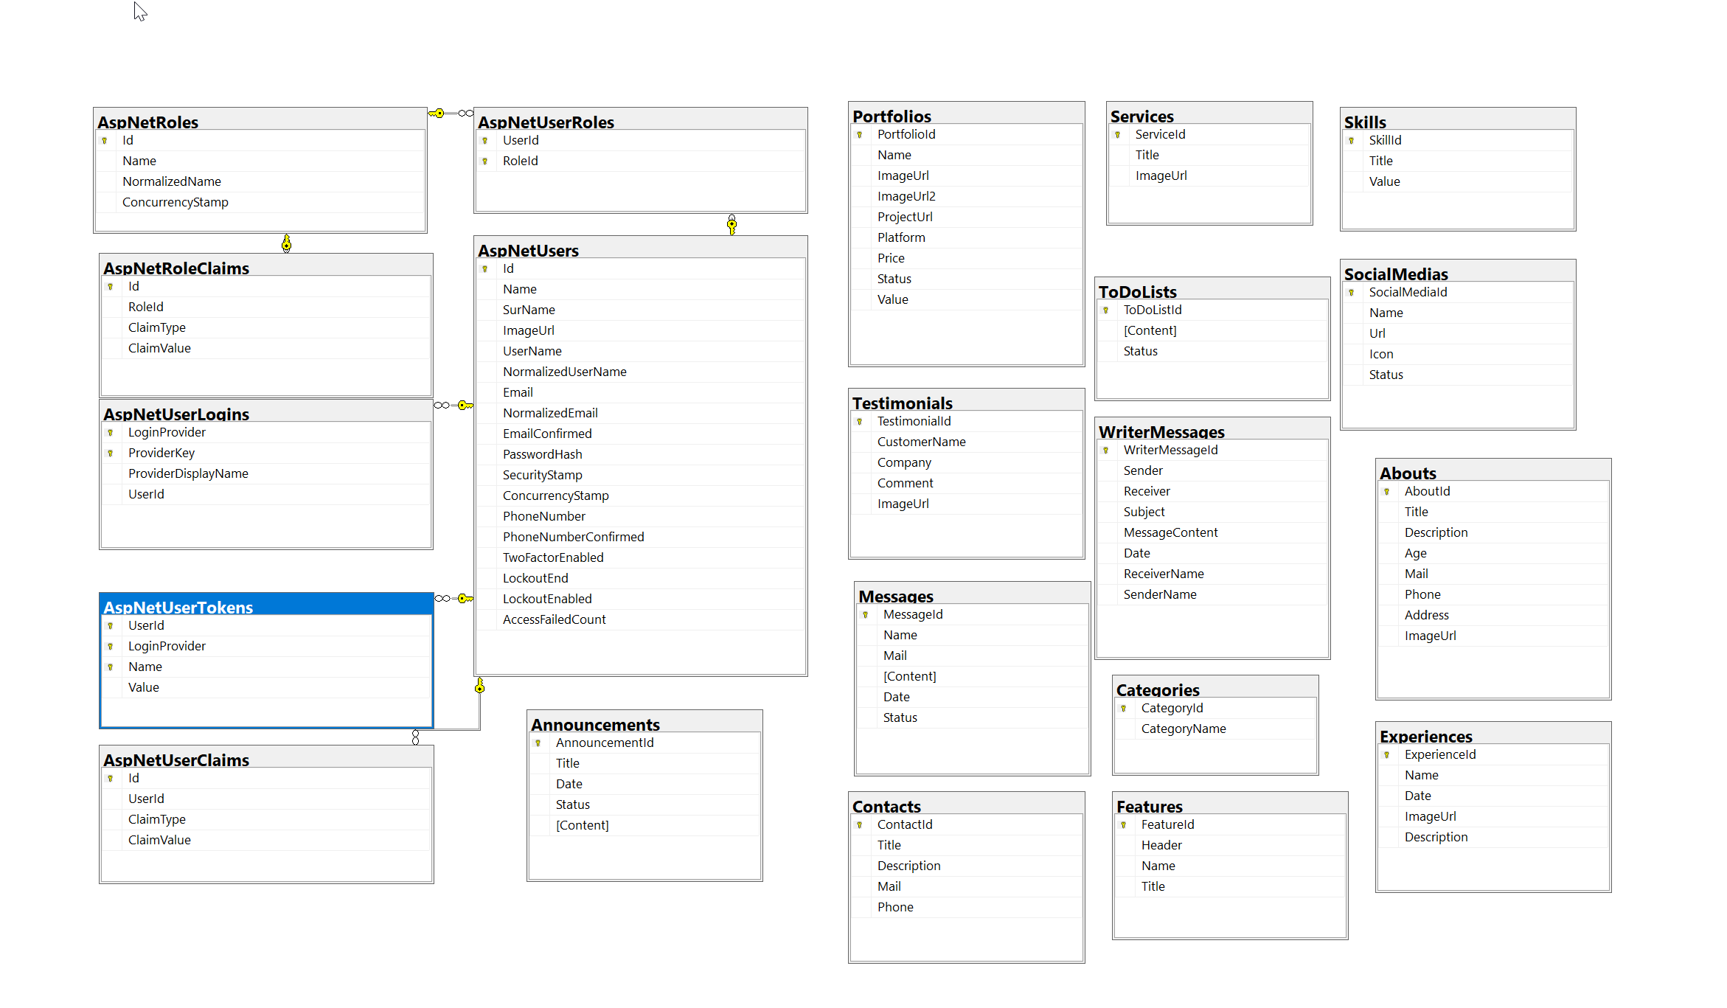The height and width of the screenshot is (1008, 1727).
Task: Click the key icon beside TestimonialId
Action: pyautogui.click(x=859, y=421)
